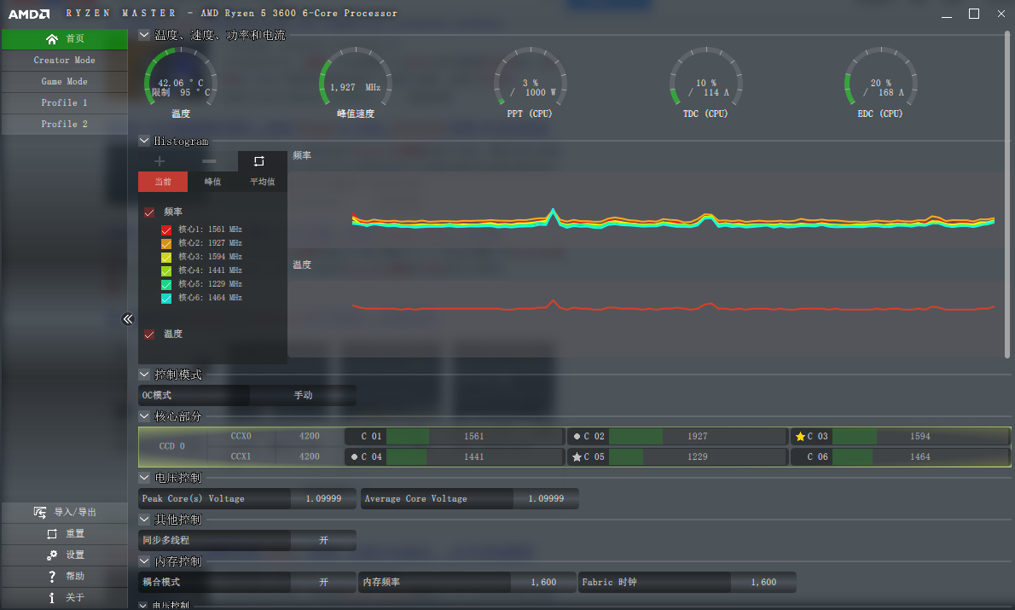Click core C 06 frequency bar
This screenshot has height=610, width=1015.
coord(919,457)
